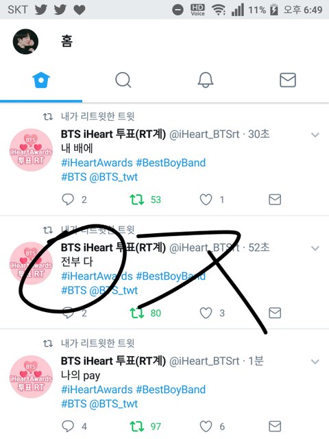Open #iHeartAwards hashtag in first tweet
Viewport: 329px width, 439px height.
click(x=97, y=163)
